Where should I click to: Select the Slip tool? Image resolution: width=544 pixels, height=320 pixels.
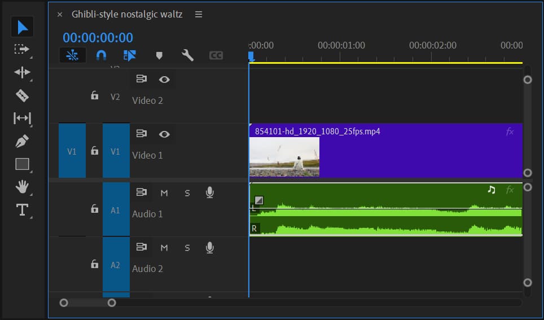[22, 119]
